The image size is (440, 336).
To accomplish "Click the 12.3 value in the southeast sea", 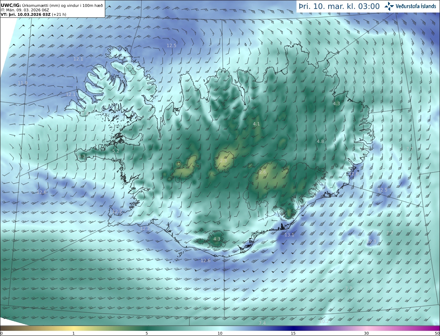I will tap(372, 242).
